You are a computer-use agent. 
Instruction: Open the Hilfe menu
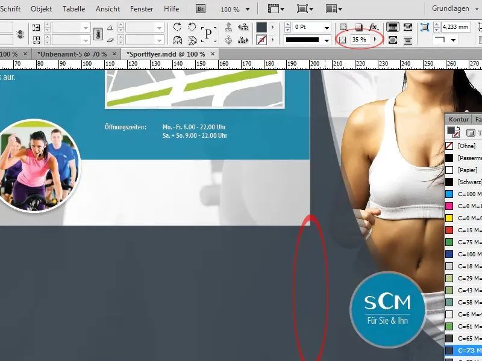(x=172, y=9)
